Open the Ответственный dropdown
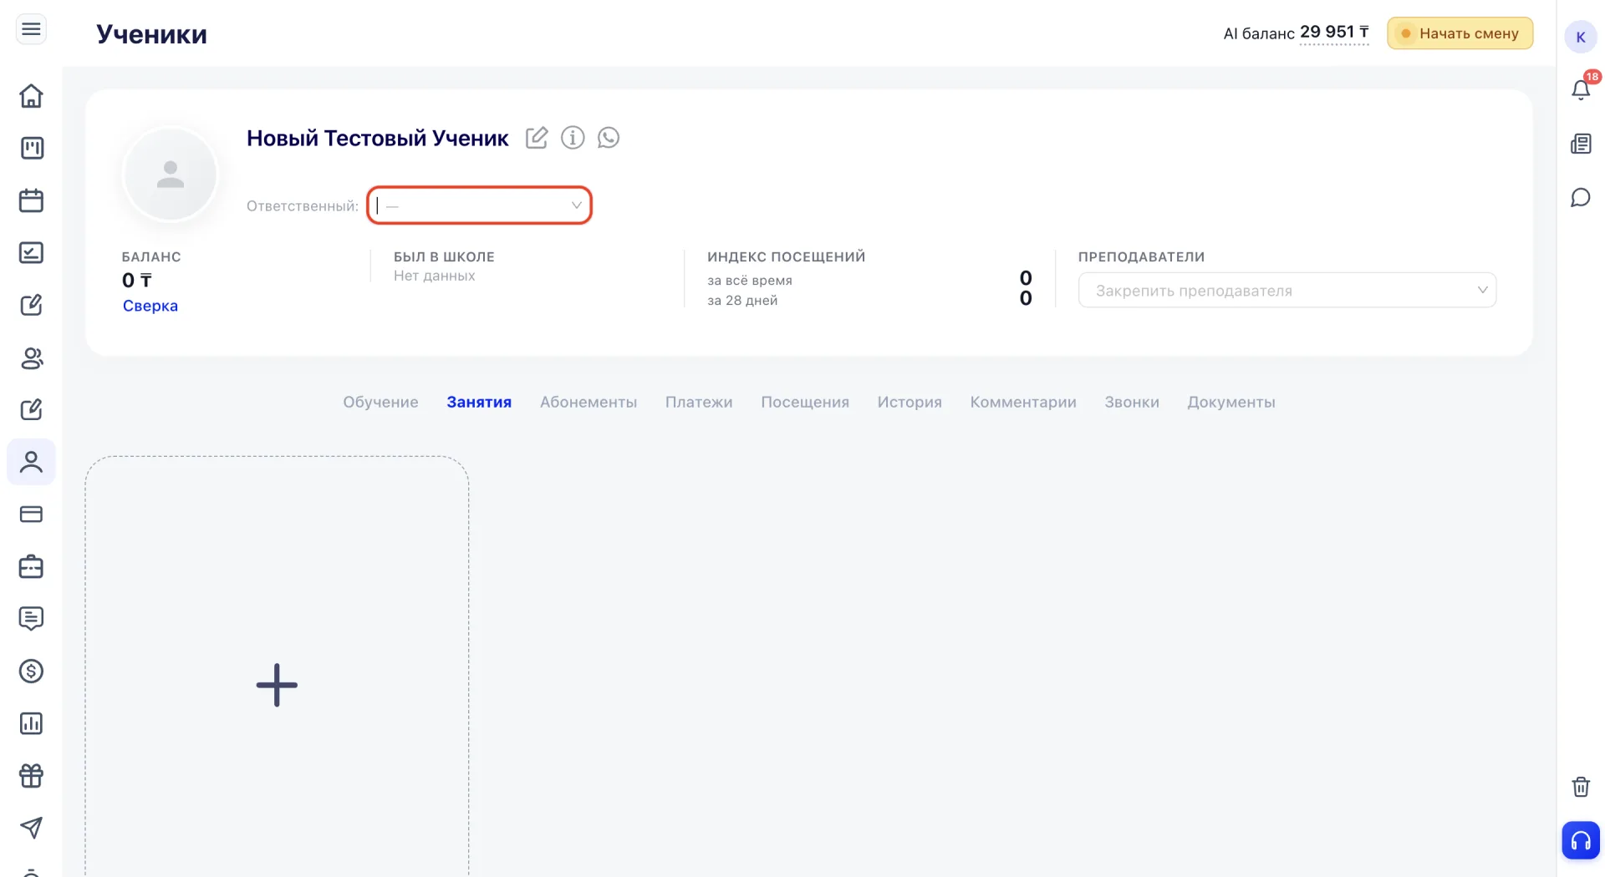 [480, 205]
